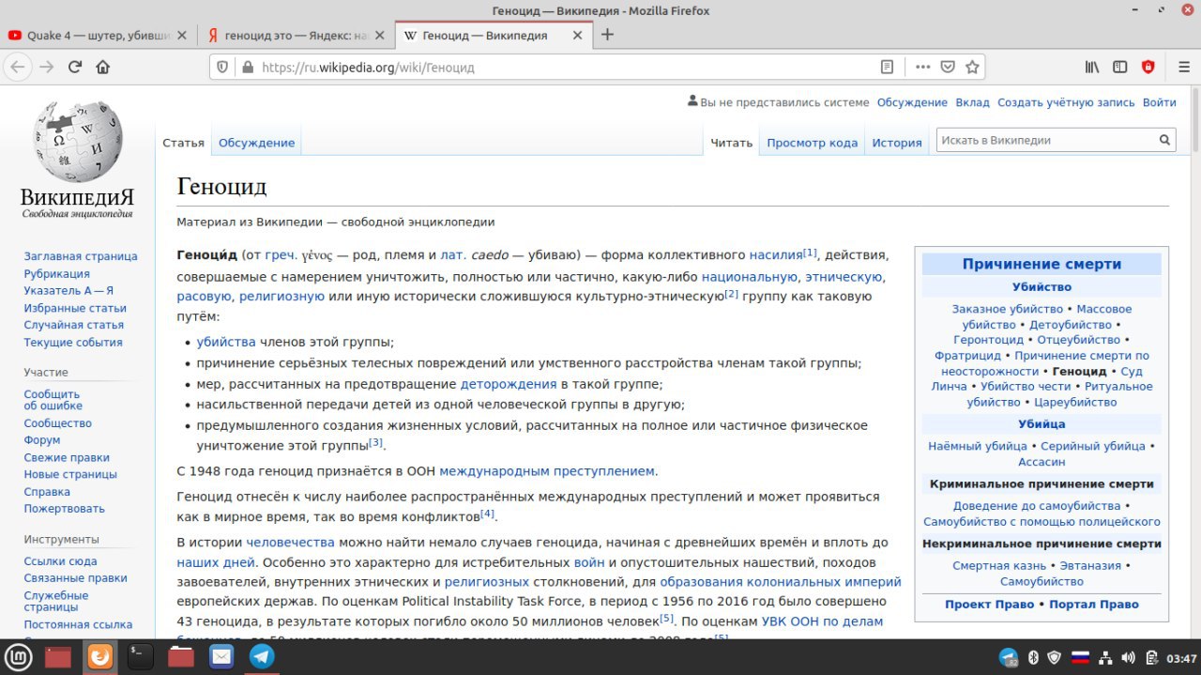Reload the current page
The height and width of the screenshot is (675, 1201).
(75, 67)
